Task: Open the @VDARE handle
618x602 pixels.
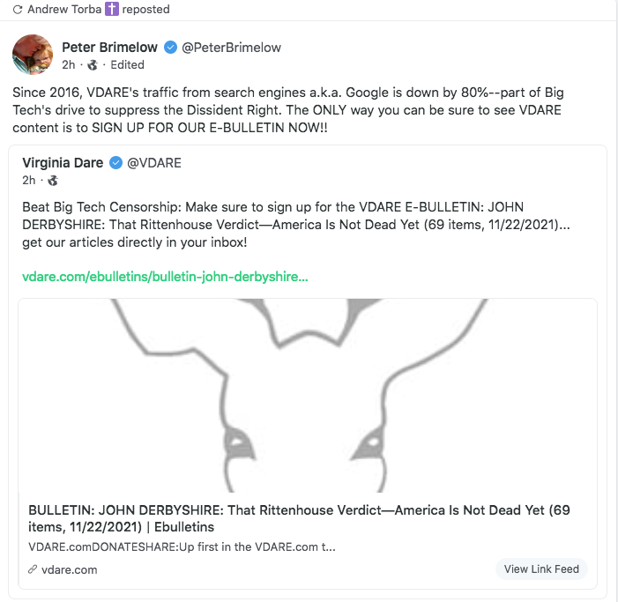Action: [x=154, y=162]
